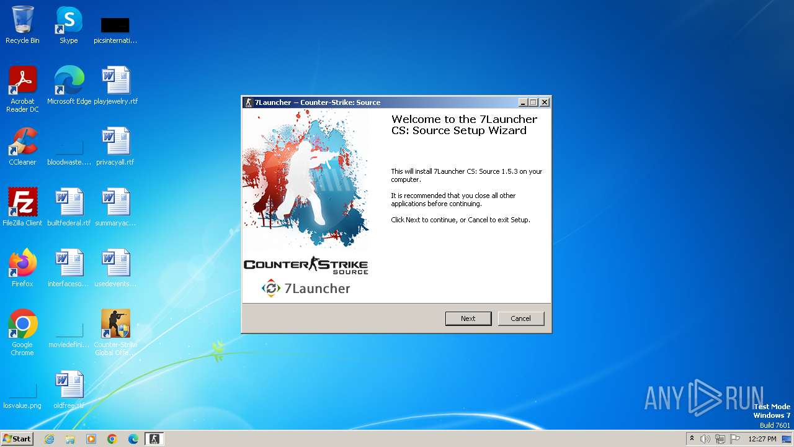Image resolution: width=794 pixels, height=447 pixels.
Task: Select the builtfederal.rtf document icon
Action: pyautogui.click(x=69, y=207)
